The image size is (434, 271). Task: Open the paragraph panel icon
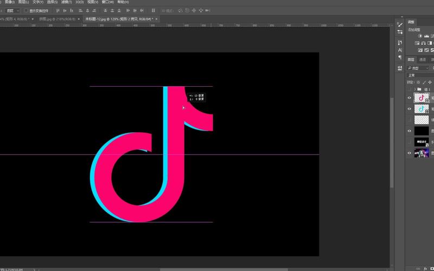[400, 57]
